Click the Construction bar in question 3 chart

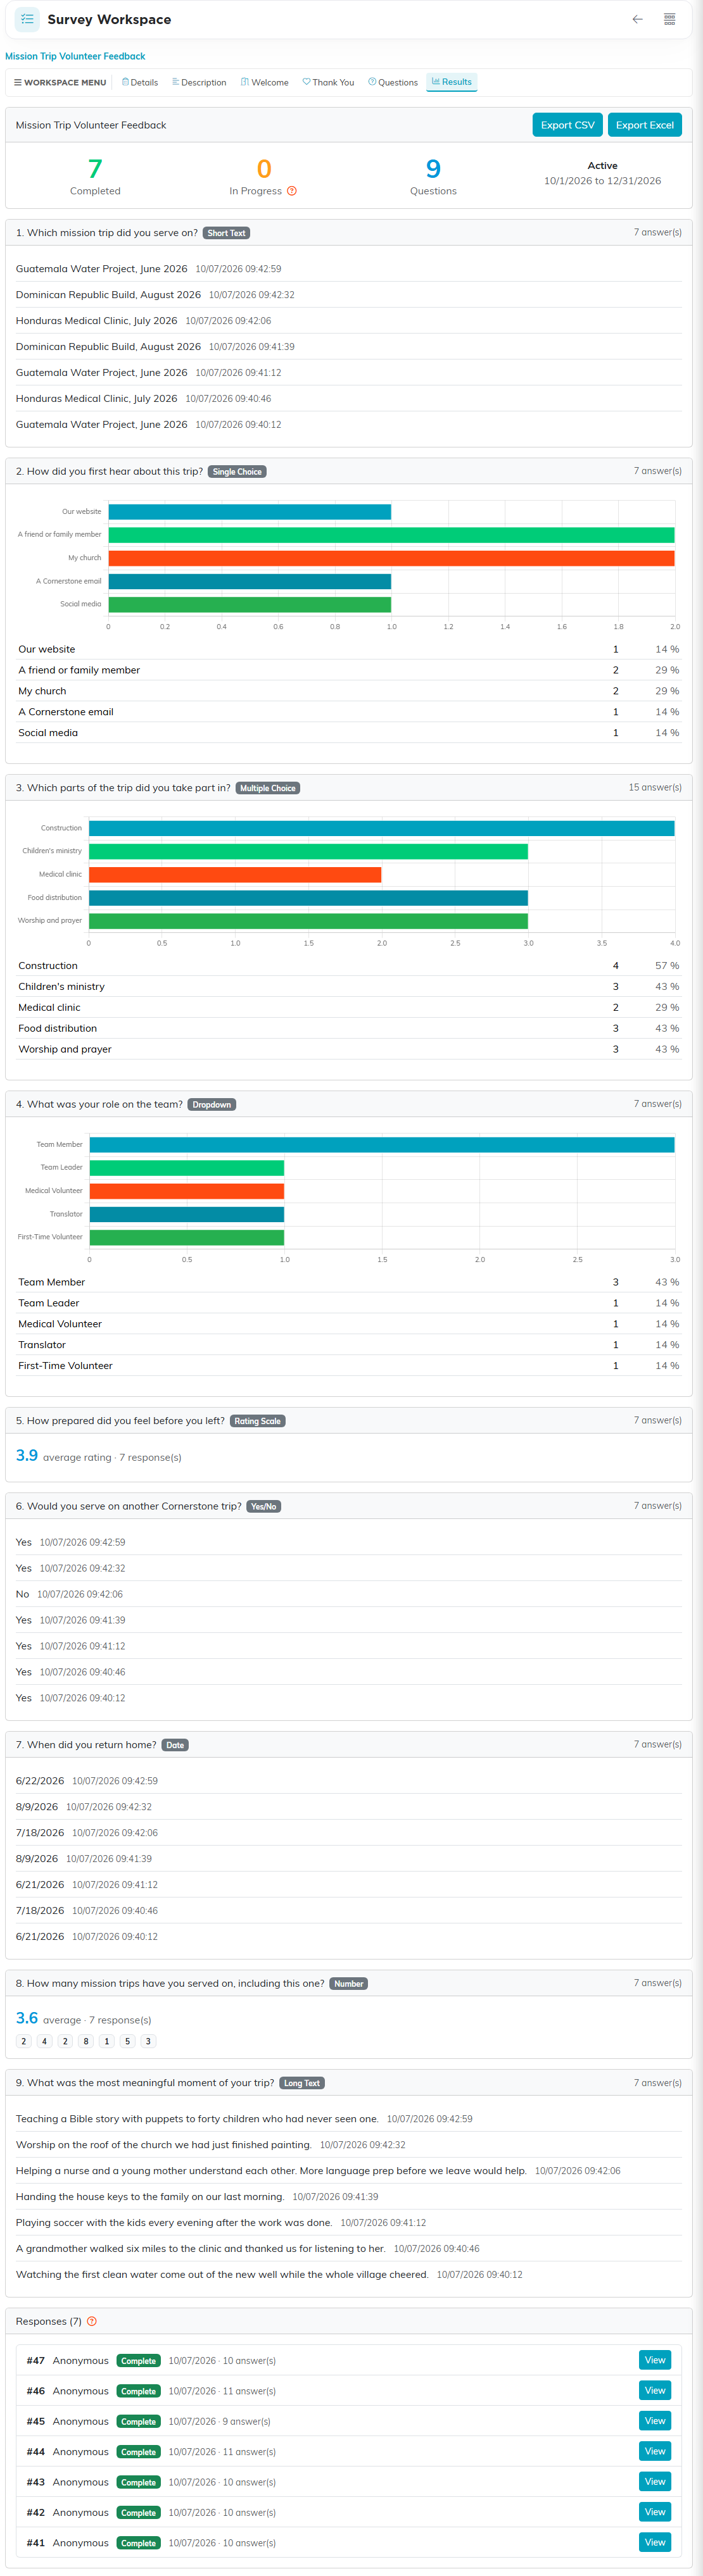(381, 828)
